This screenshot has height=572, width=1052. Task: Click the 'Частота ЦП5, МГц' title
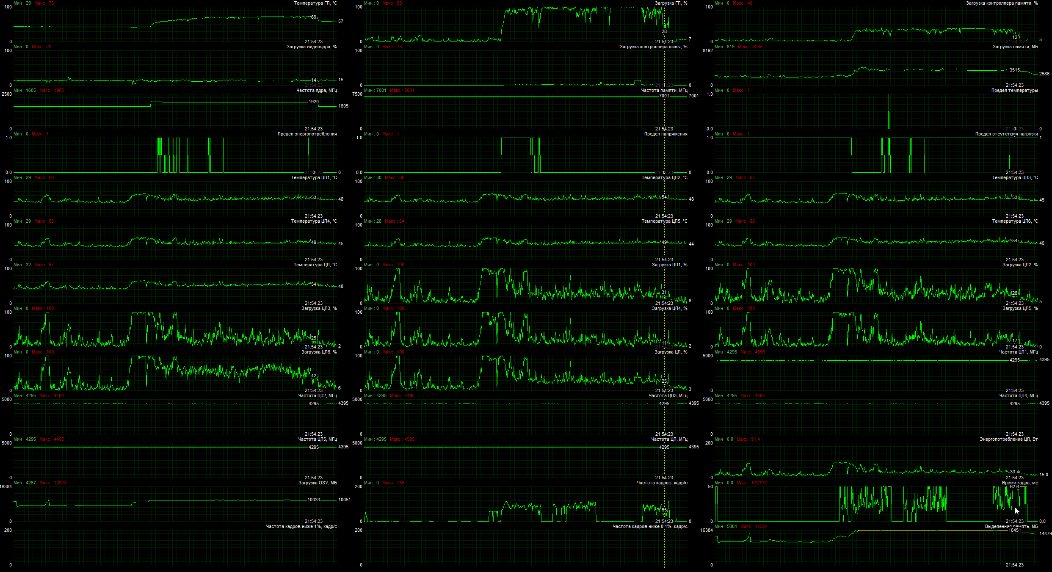pyautogui.click(x=318, y=439)
